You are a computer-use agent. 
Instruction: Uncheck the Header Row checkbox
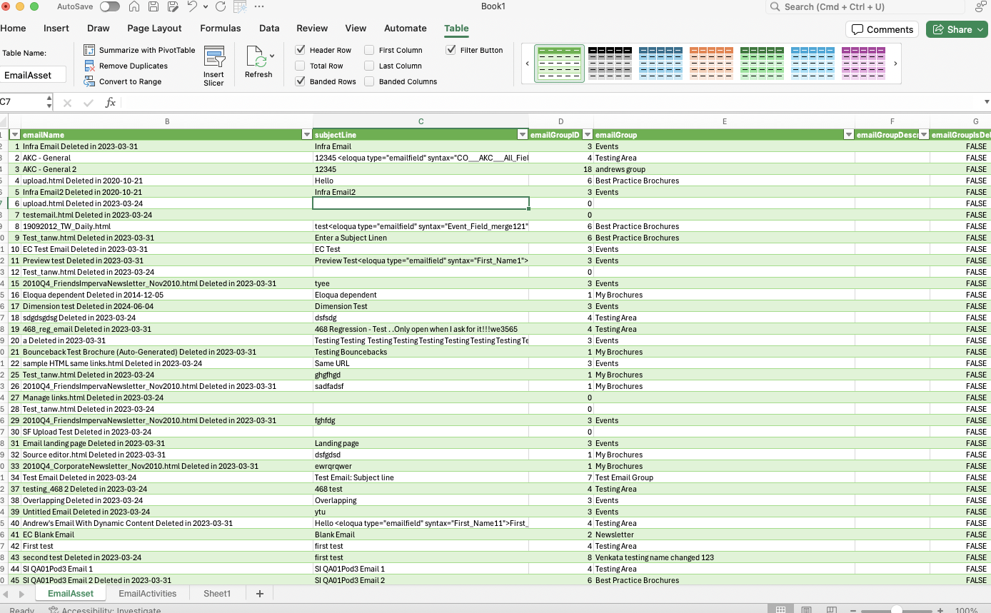point(301,50)
